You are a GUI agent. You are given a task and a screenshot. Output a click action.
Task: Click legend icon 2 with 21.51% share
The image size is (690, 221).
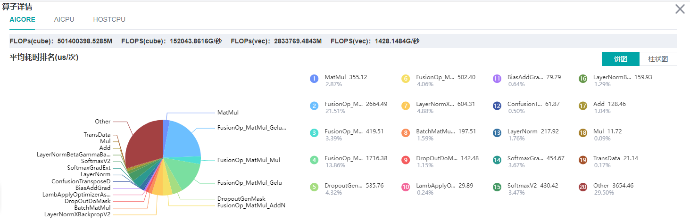(314, 106)
